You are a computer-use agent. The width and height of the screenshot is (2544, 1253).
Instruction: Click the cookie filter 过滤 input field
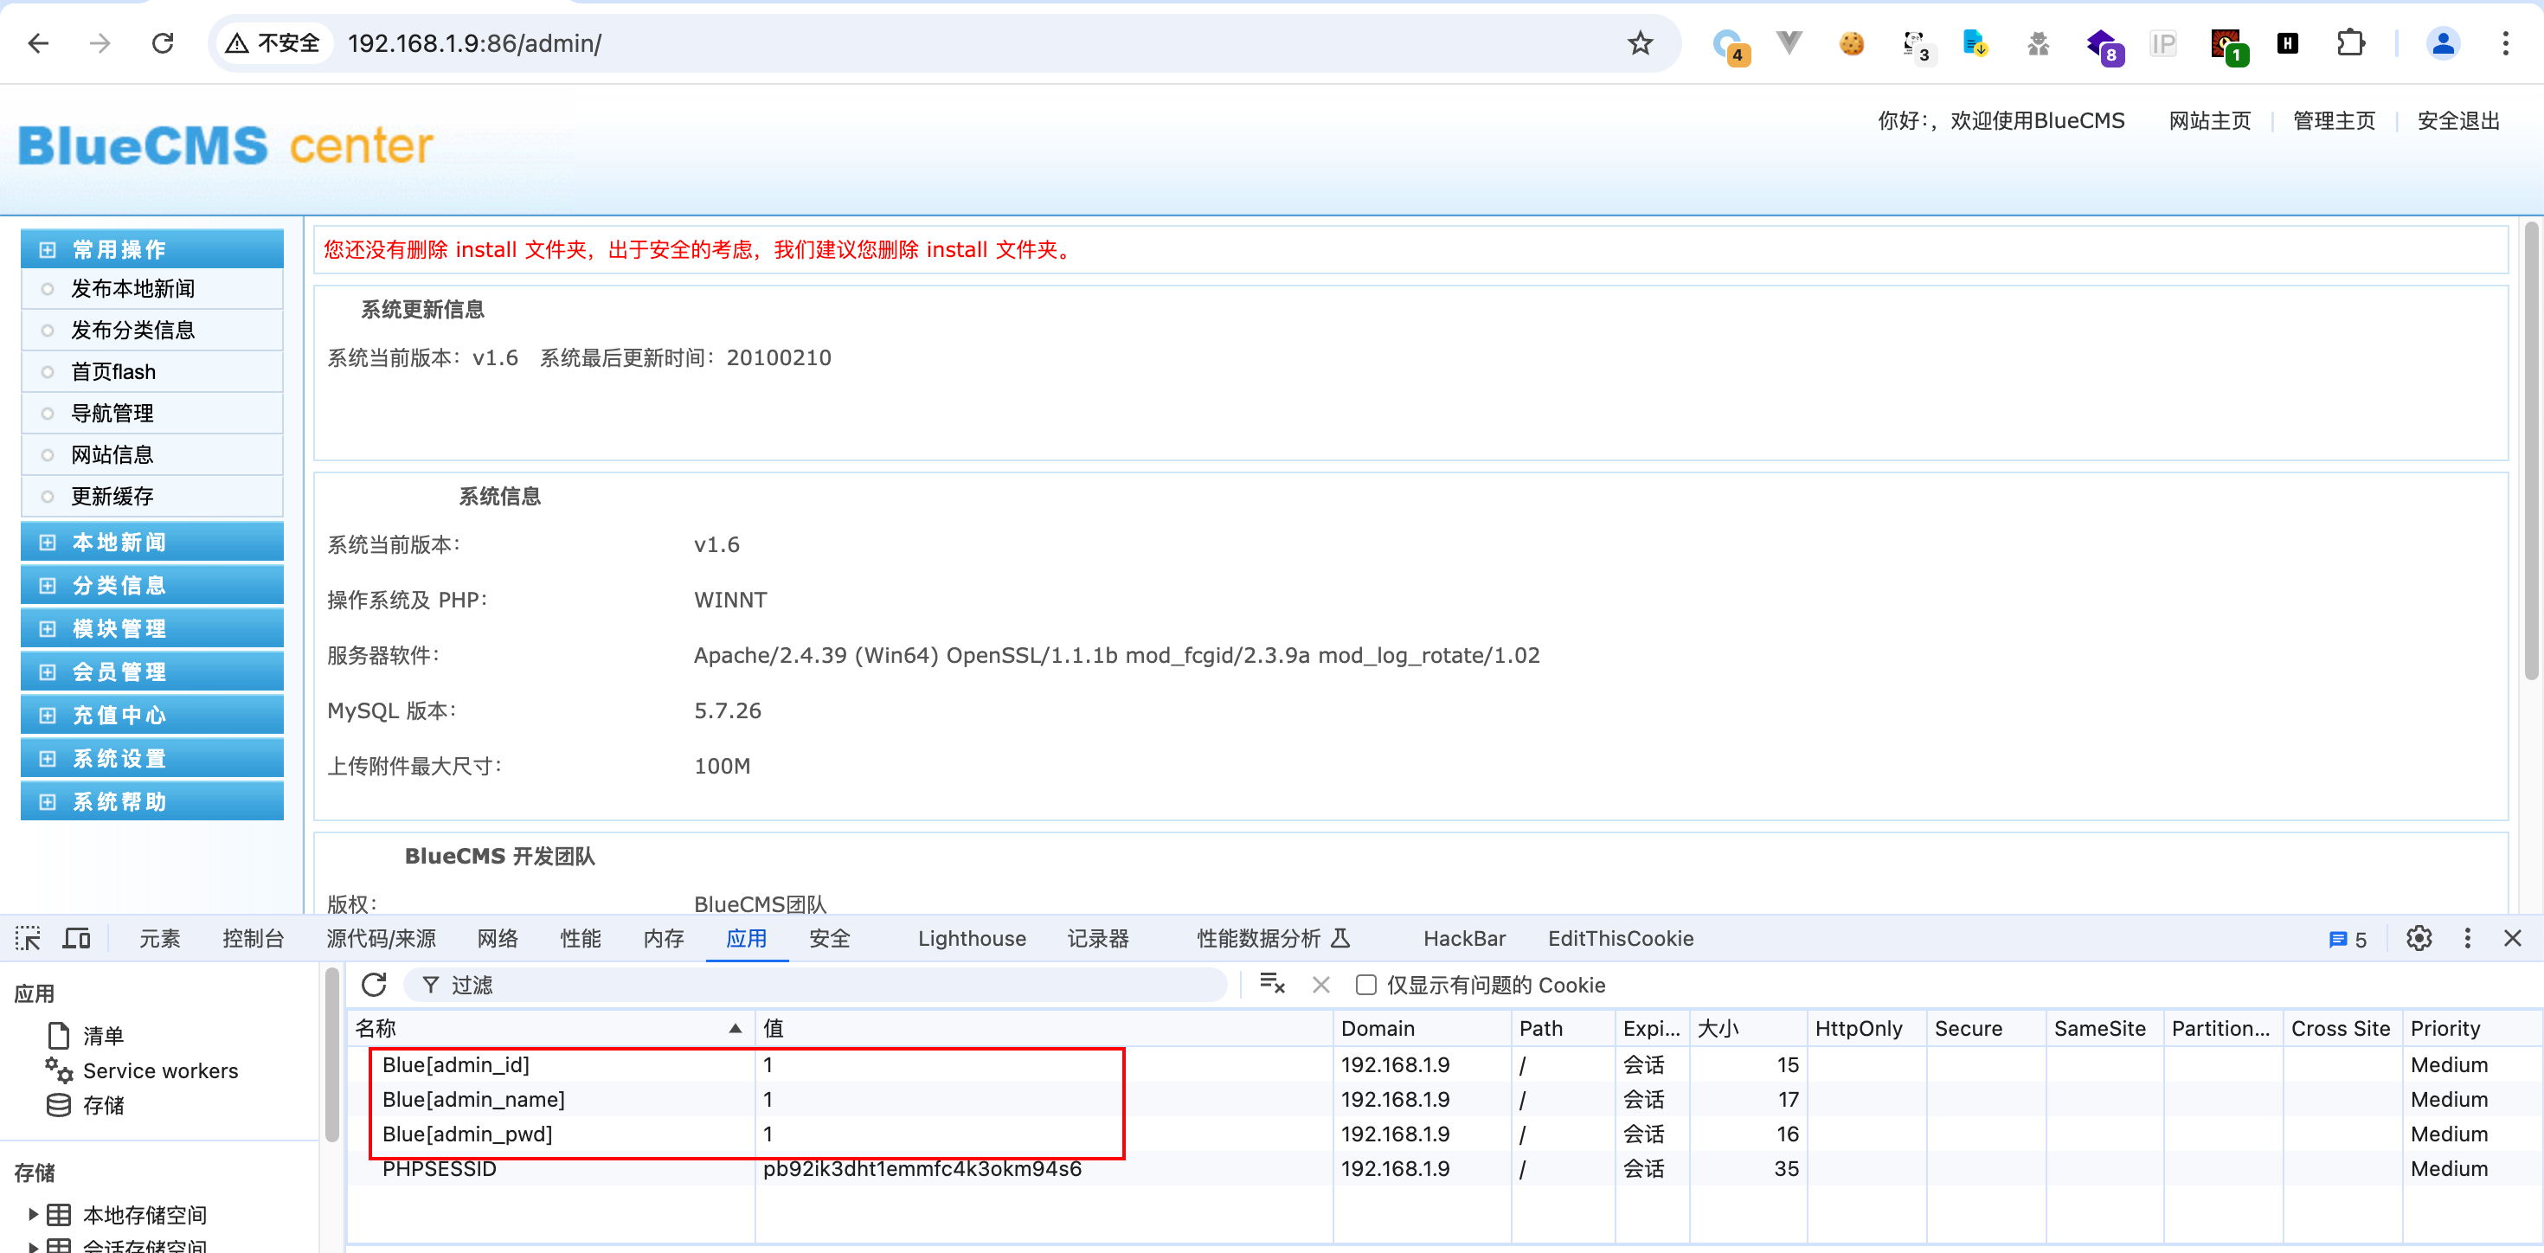[816, 985]
